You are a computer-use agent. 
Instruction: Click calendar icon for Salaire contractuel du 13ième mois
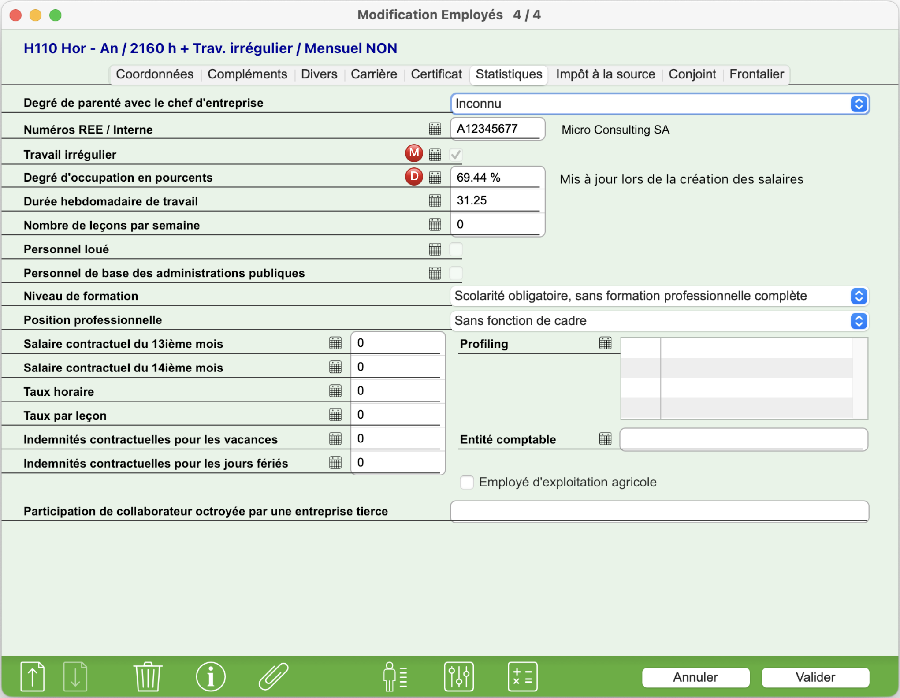pos(335,343)
